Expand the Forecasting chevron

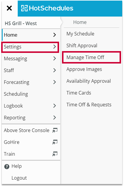pos(55,82)
